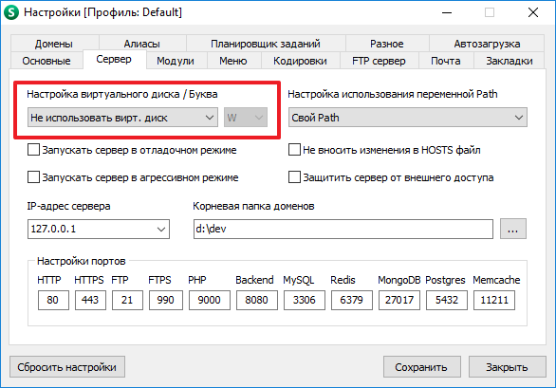The image size is (556, 388).
Task: Open the Алиасы tab
Action: tap(142, 44)
